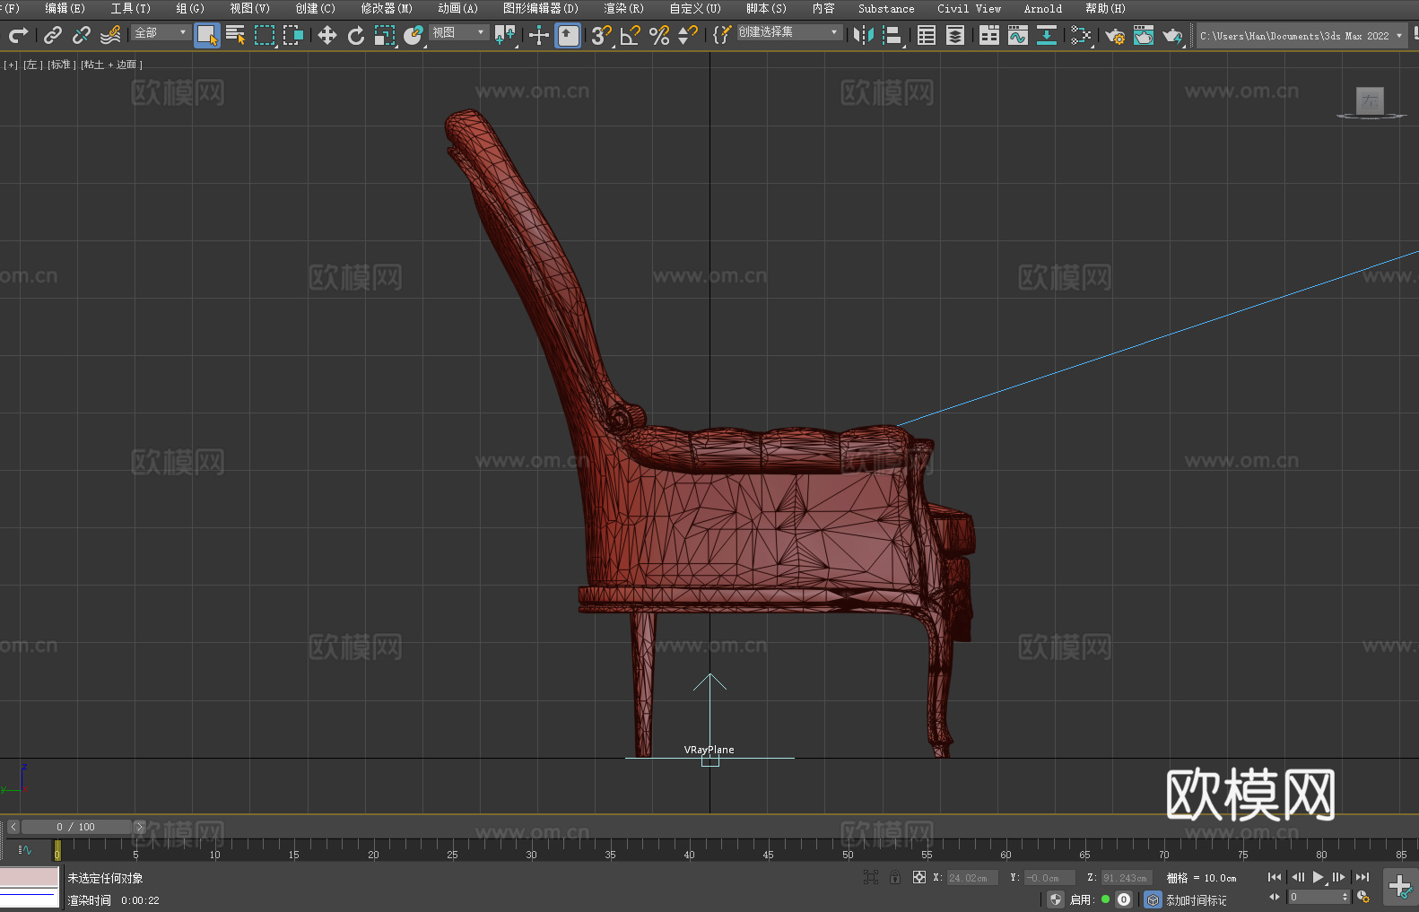
Task: Click the Redo arrow icon
Action: 18,35
